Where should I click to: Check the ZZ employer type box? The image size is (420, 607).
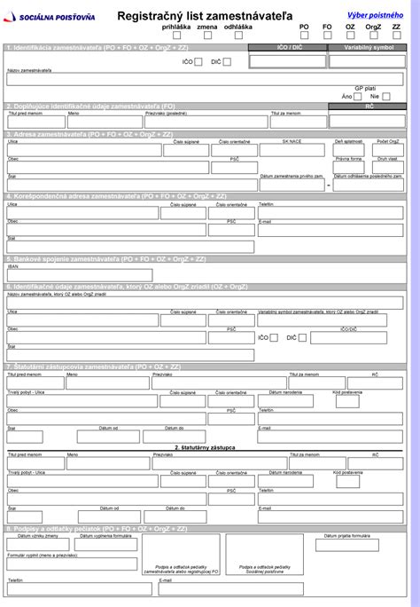(x=397, y=35)
